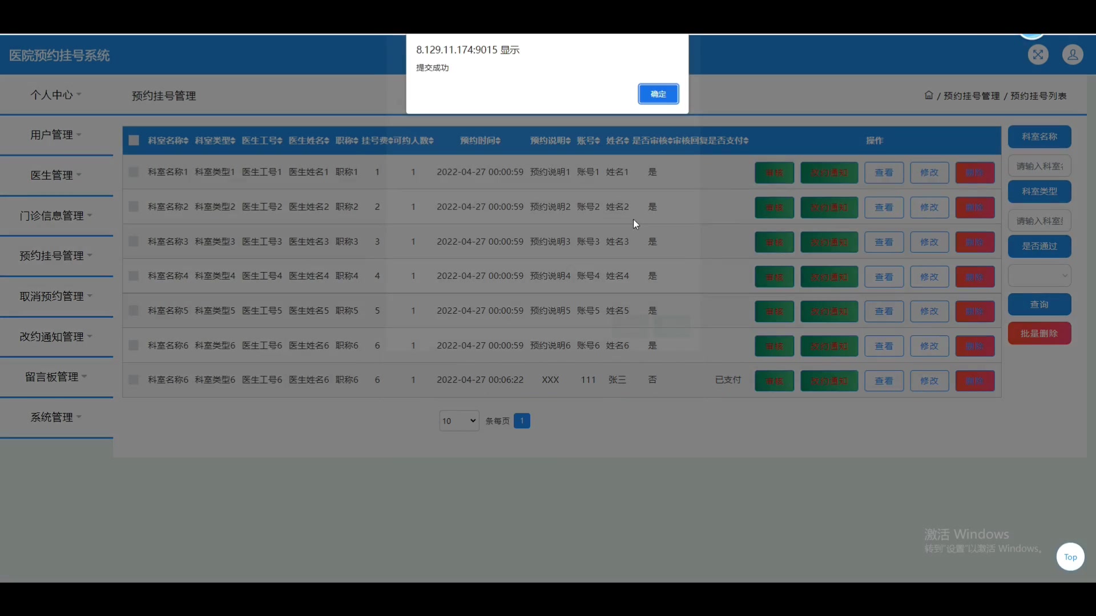1096x616 pixels.
Task: Click 删除 button for 科室名称5 row
Action: pyautogui.click(x=975, y=311)
